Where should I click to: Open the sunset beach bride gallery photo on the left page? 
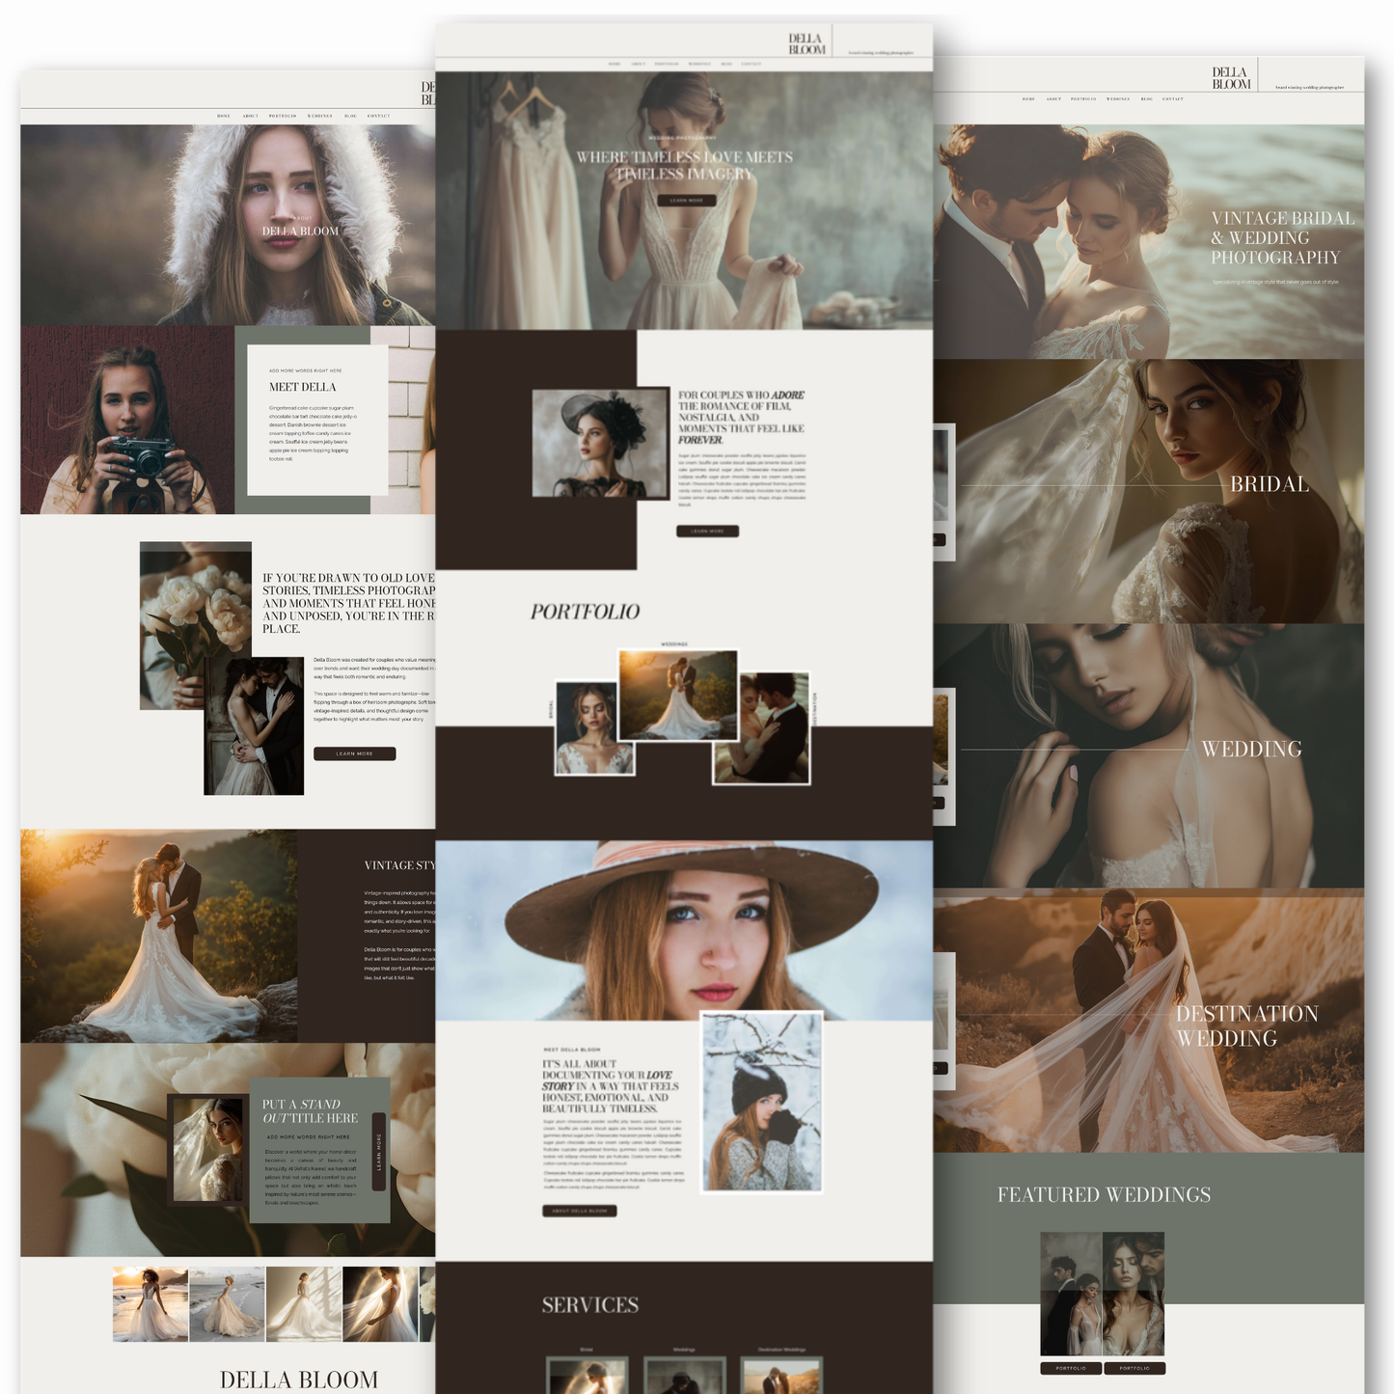(x=150, y=1304)
